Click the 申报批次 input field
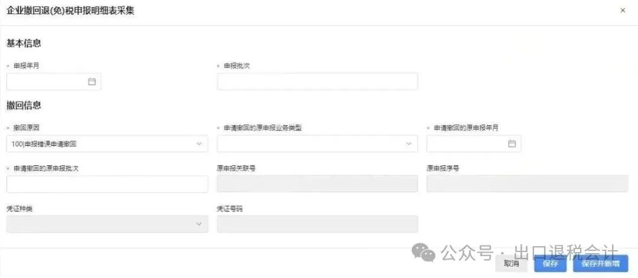The height and width of the screenshot is (278, 638). [317, 81]
